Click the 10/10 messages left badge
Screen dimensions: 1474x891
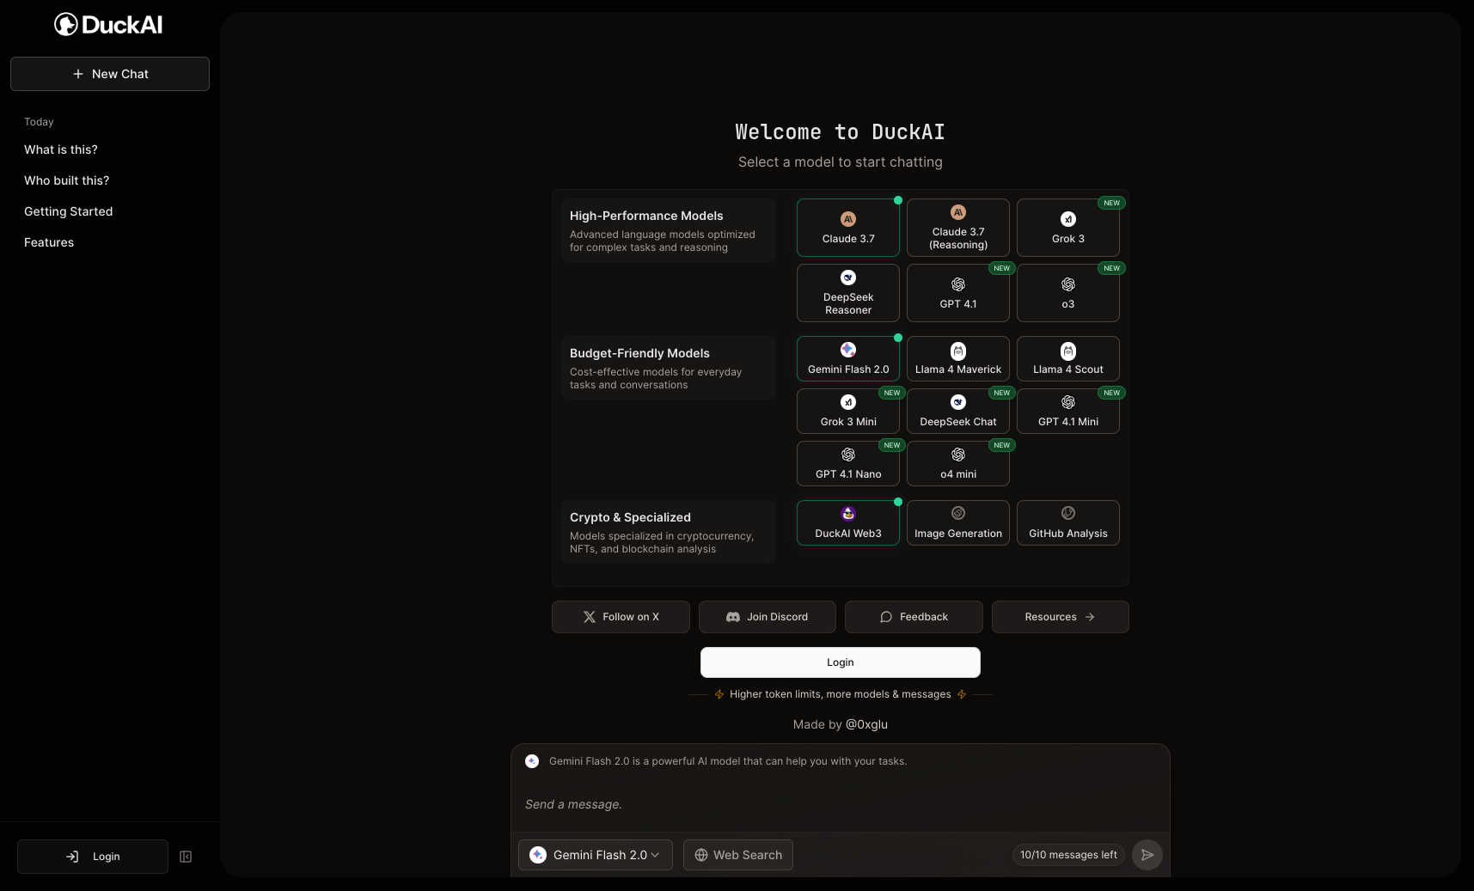(1068, 855)
